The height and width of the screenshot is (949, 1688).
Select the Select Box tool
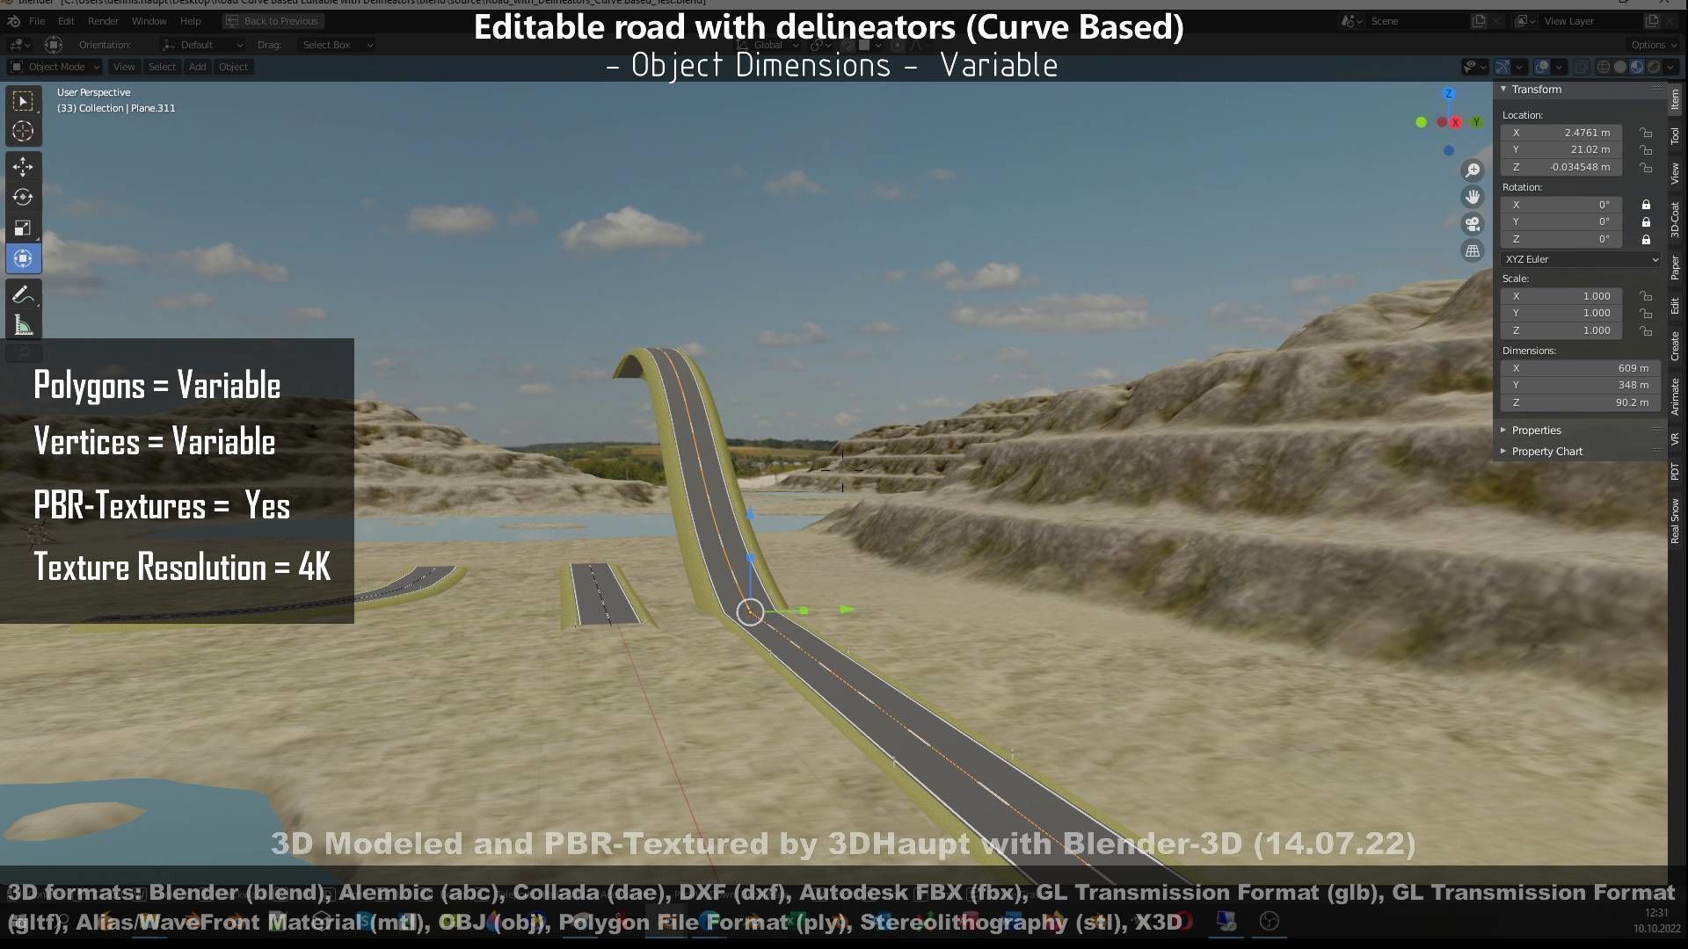tap(23, 101)
